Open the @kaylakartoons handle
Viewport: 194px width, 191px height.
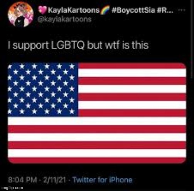pyautogui.click(x=64, y=19)
